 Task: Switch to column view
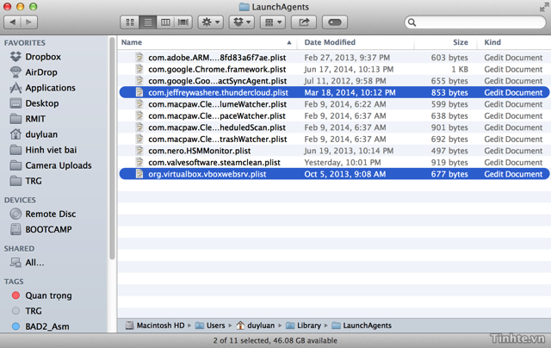tap(165, 22)
